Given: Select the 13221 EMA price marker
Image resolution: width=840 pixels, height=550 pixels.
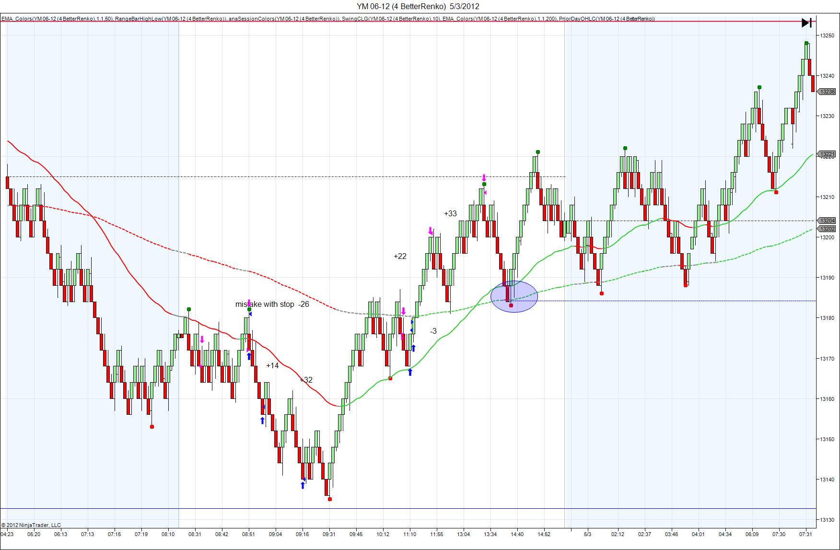Looking at the screenshot, I should 828,154.
